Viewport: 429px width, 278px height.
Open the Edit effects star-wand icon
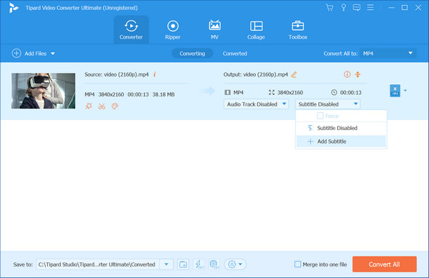(x=89, y=106)
